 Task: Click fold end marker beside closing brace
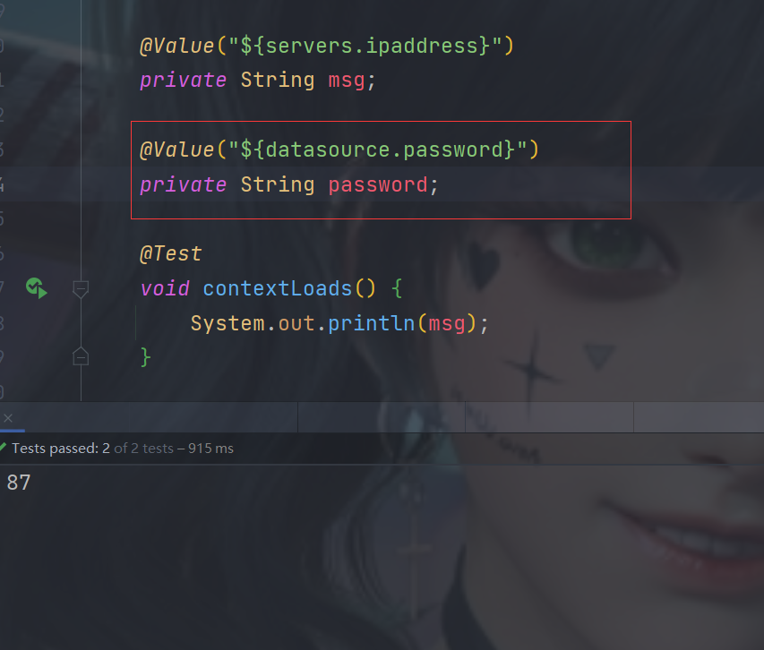coord(81,357)
